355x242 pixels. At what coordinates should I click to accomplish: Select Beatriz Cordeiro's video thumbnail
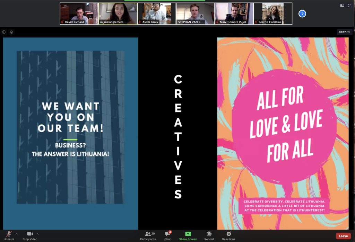point(273,14)
